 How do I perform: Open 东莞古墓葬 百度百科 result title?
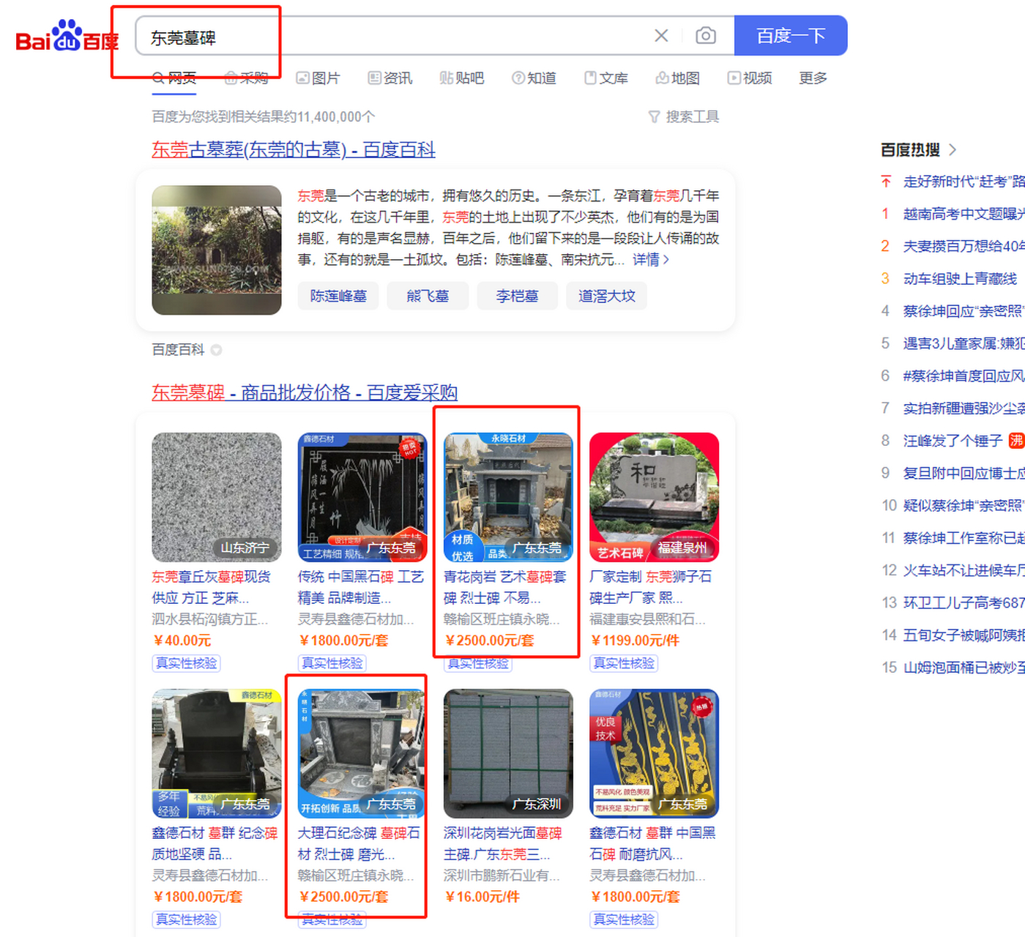click(x=294, y=149)
